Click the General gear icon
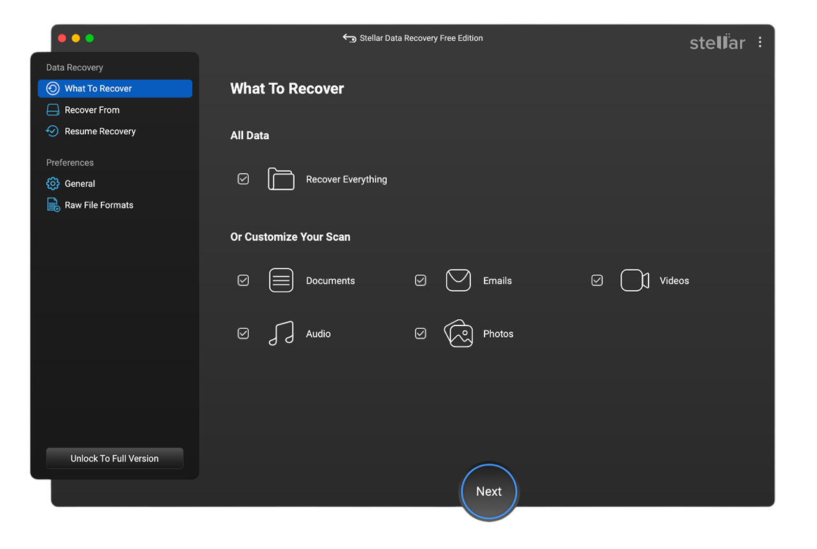The image size is (817, 549). (x=53, y=184)
